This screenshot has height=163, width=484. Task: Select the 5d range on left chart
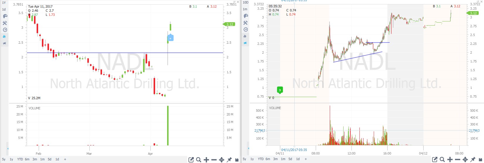click(x=50, y=159)
